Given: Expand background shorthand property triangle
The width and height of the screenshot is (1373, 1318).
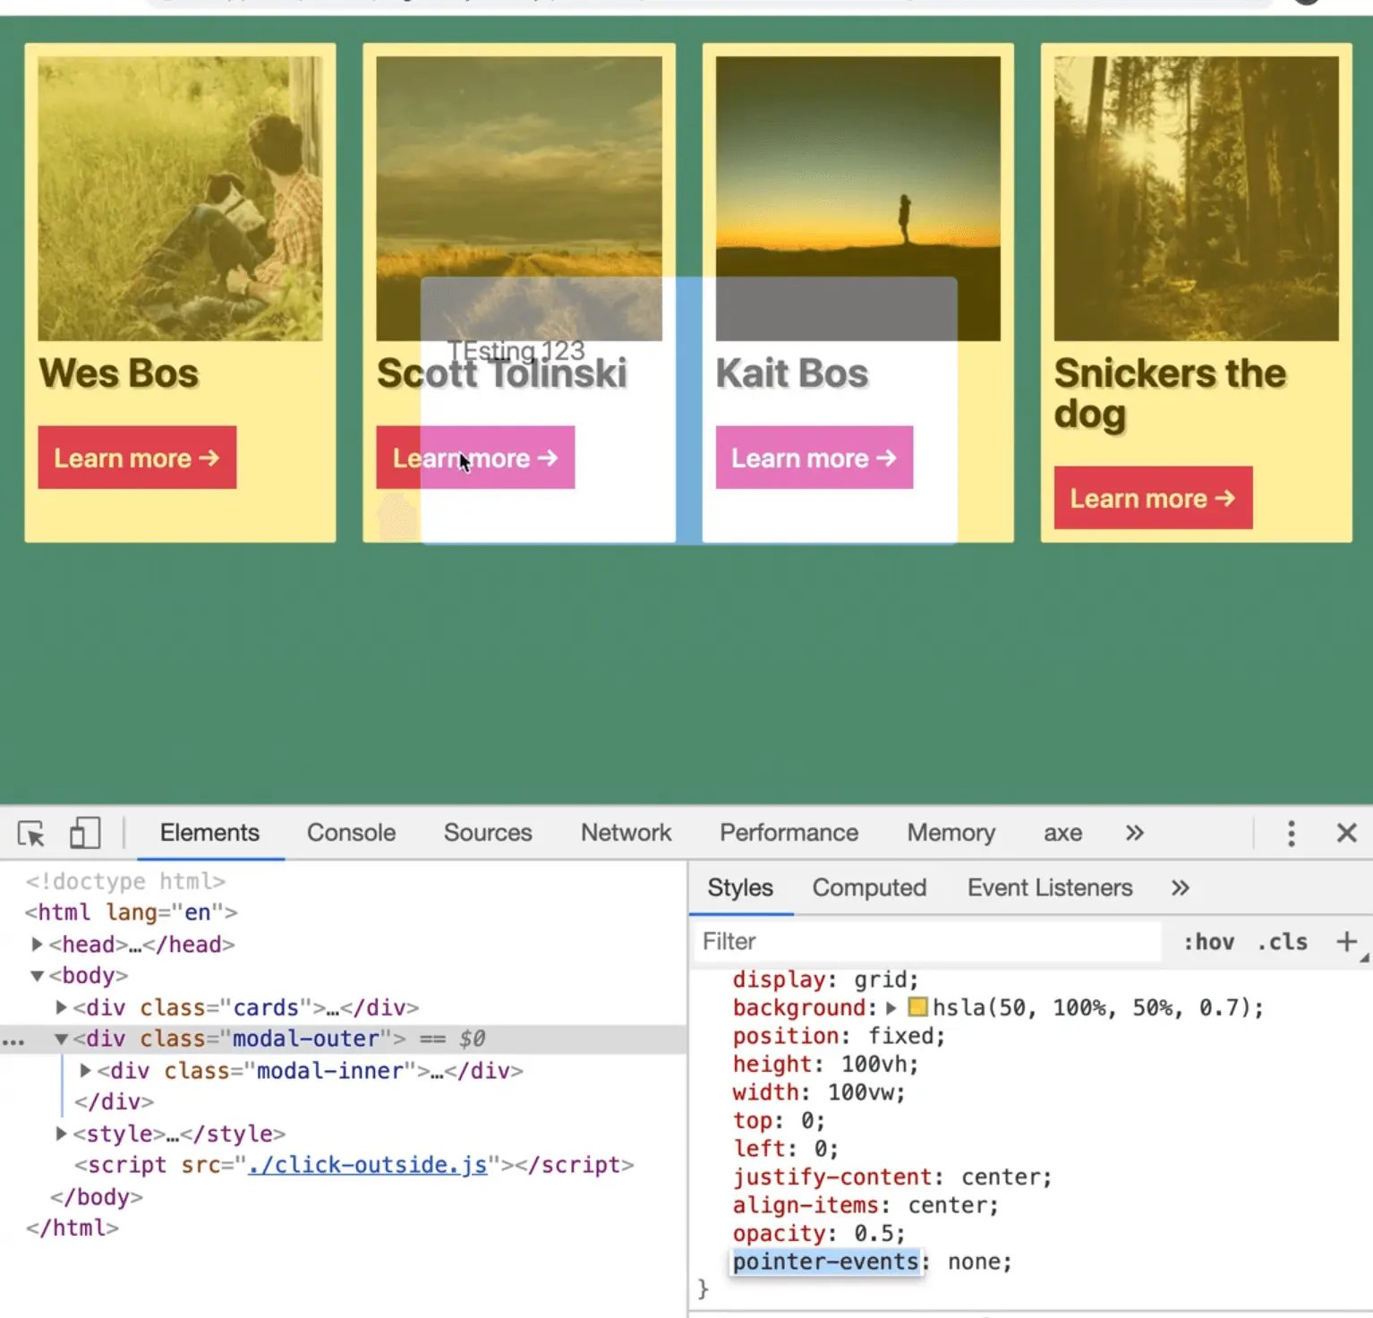Looking at the screenshot, I should tap(891, 1008).
